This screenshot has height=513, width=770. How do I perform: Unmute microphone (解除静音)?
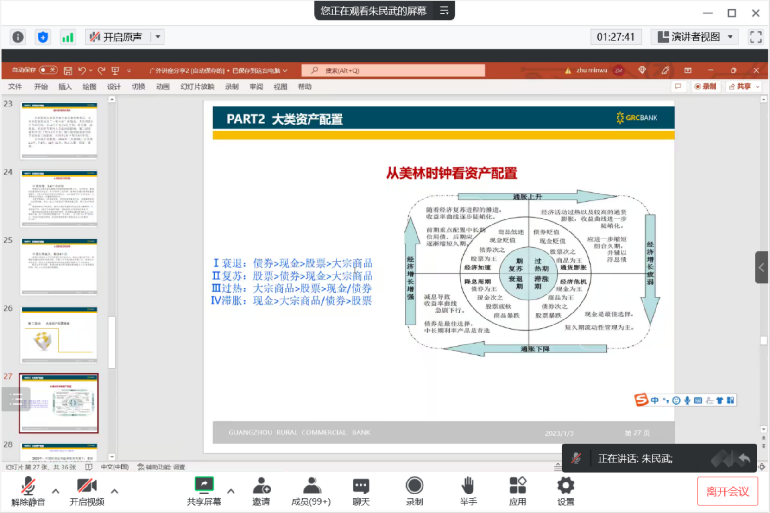pos(28,491)
